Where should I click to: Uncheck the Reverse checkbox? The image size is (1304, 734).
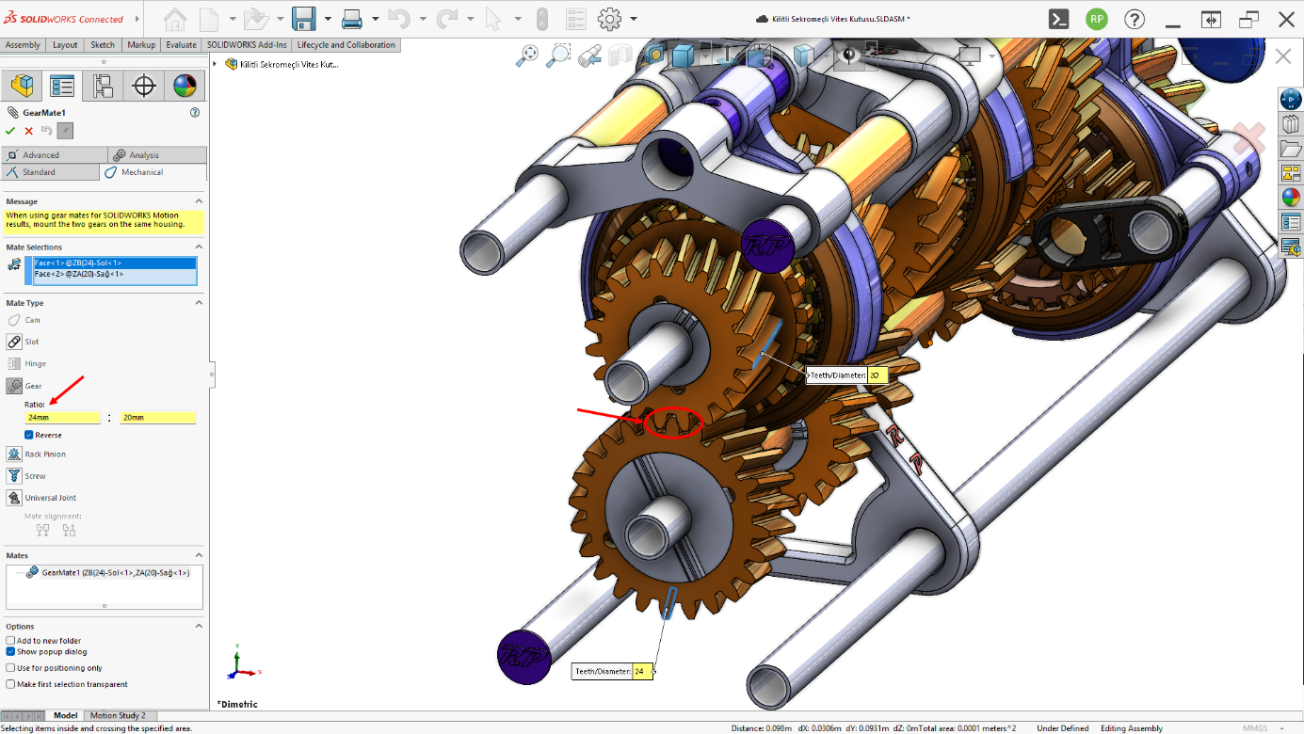[29, 435]
